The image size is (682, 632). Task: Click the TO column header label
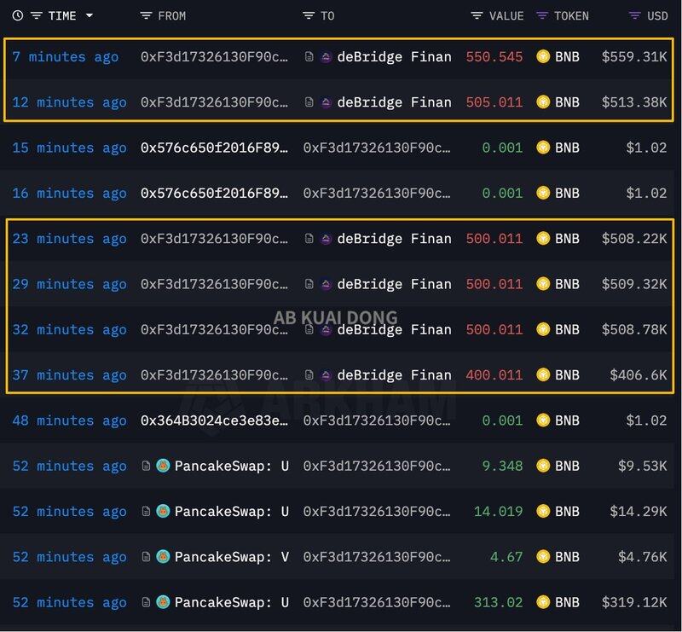click(327, 16)
